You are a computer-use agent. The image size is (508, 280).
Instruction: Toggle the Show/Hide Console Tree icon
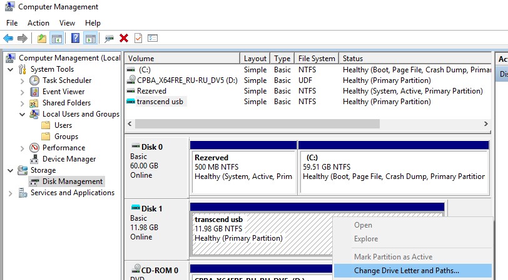point(56,39)
